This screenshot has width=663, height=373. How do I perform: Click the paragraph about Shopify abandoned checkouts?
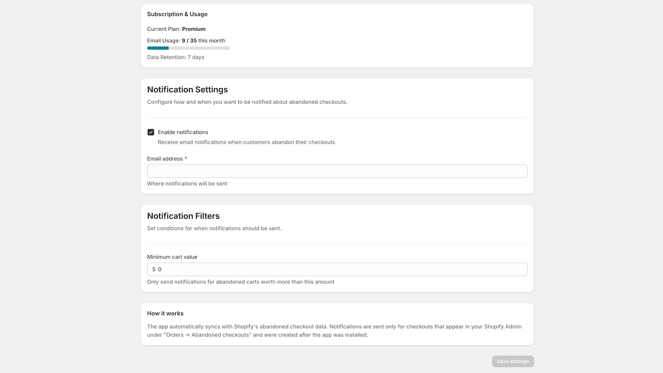coord(334,331)
